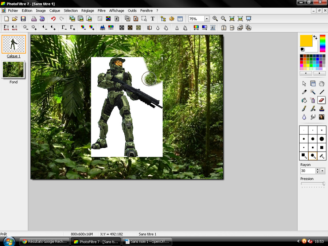Viewport: 328px width, 246px height.
Task: Click the Print icon in the toolbar
Action: pos(34,19)
